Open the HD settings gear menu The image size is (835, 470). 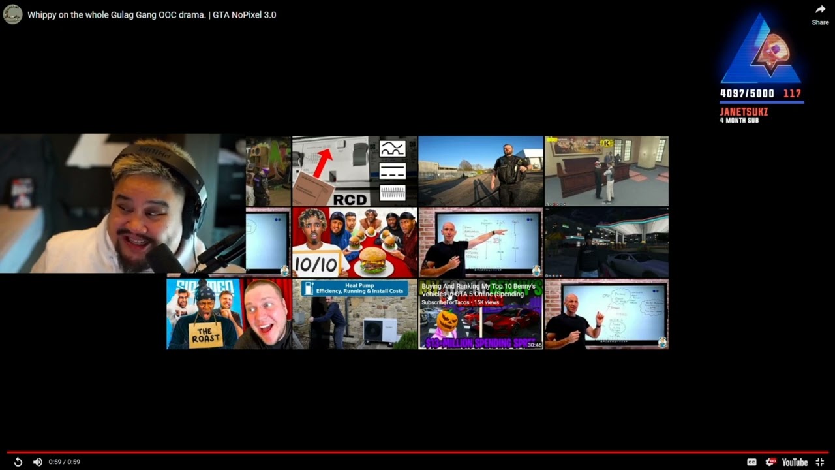pos(770,462)
